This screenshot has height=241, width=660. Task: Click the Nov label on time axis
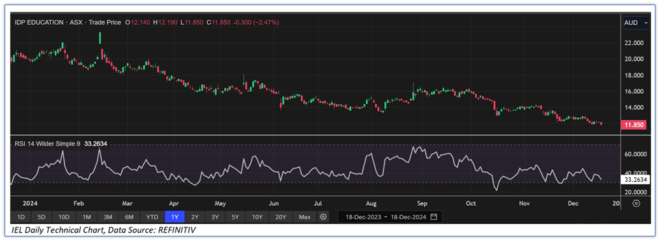(x=524, y=204)
